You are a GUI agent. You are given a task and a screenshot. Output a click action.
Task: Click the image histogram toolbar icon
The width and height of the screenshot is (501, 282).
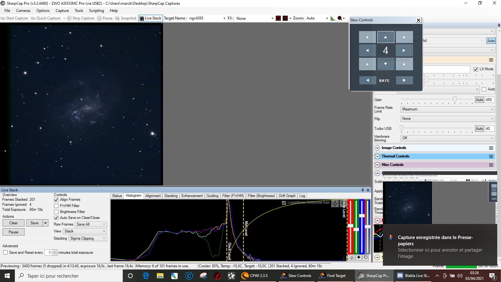point(333,18)
